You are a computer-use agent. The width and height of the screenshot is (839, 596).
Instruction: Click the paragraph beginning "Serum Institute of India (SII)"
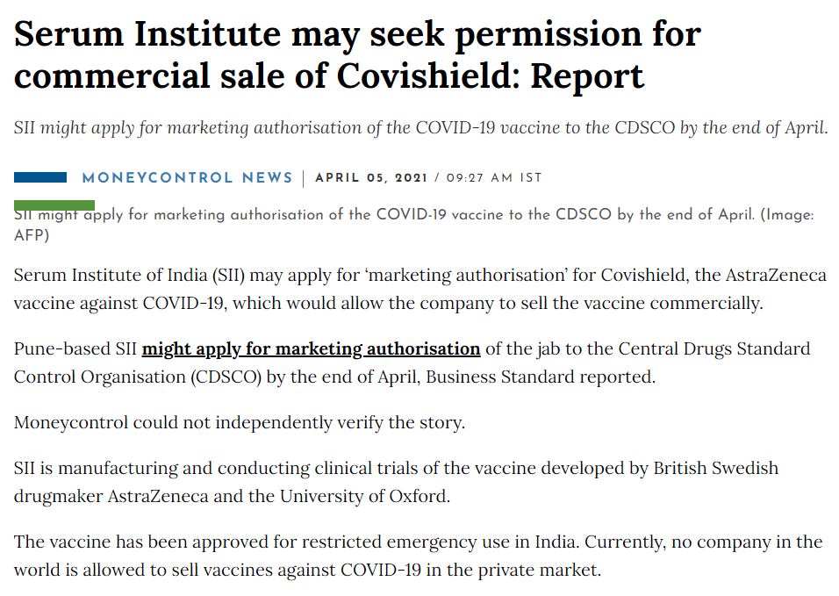(419, 289)
